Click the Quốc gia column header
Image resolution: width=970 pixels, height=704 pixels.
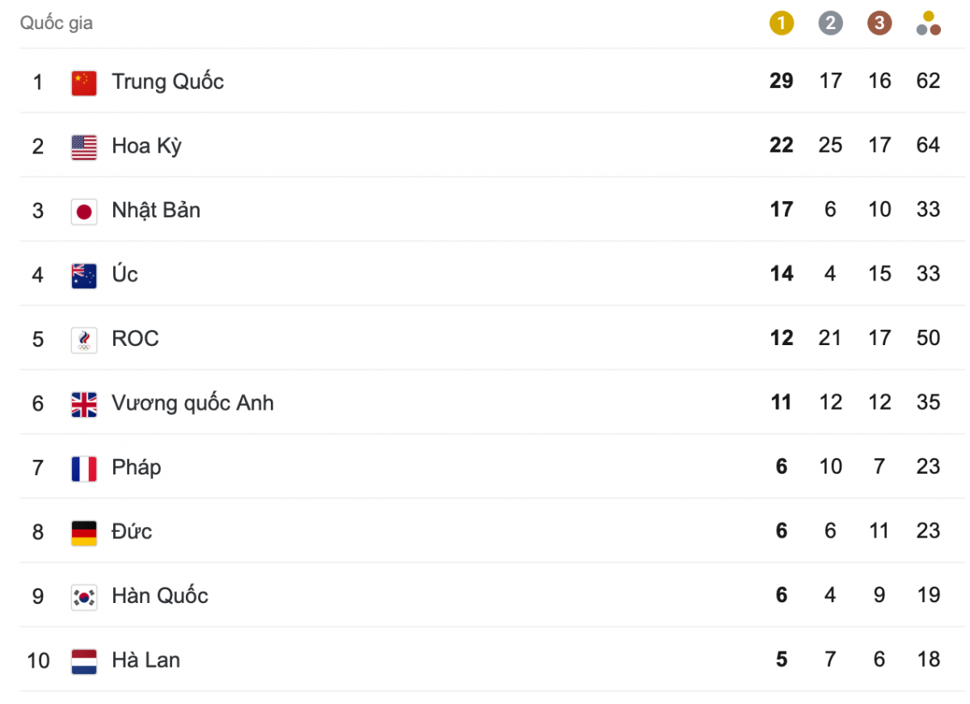[57, 23]
